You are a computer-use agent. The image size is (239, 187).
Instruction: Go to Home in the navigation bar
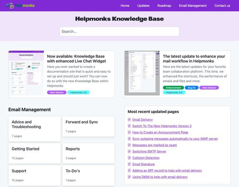(125, 6)
